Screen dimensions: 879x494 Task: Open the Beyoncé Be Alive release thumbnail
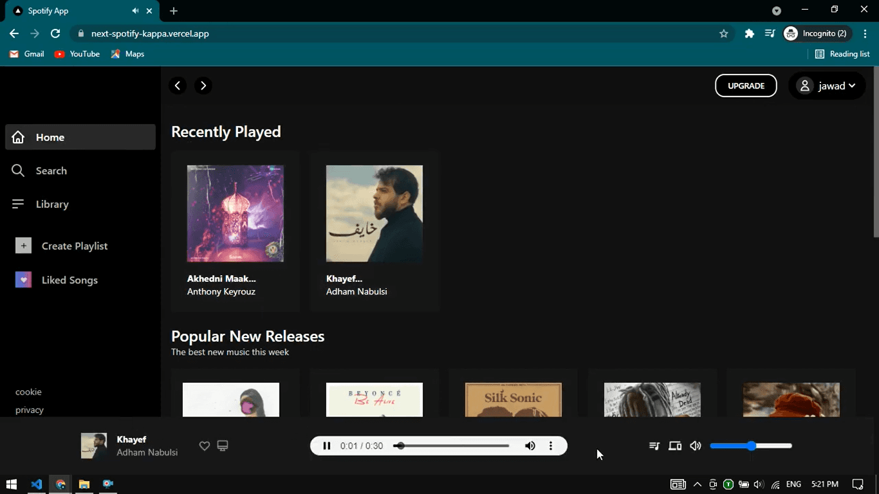click(x=375, y=399)
